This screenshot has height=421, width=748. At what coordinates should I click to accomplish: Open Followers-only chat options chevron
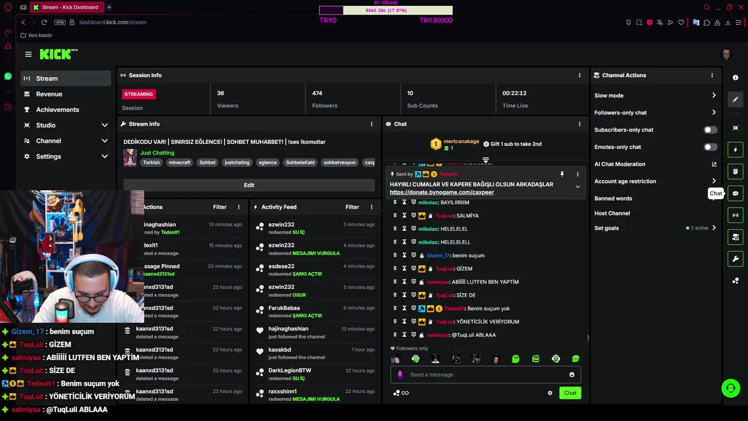point(714,113)
